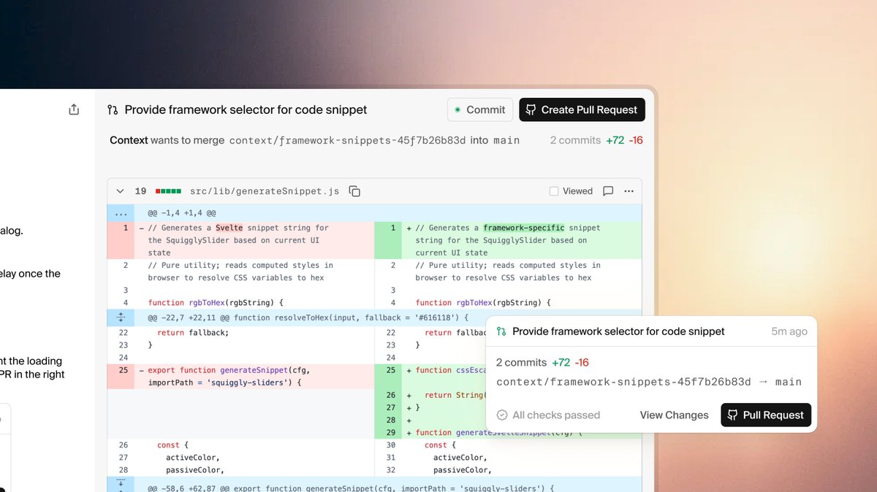The image size is (877, 492).
Task: Click the 2 commits text in popup card
Action: click(521, 362)
